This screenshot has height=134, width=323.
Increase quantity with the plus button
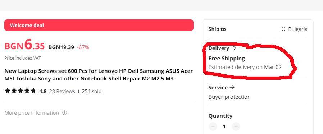pos(236,126)
